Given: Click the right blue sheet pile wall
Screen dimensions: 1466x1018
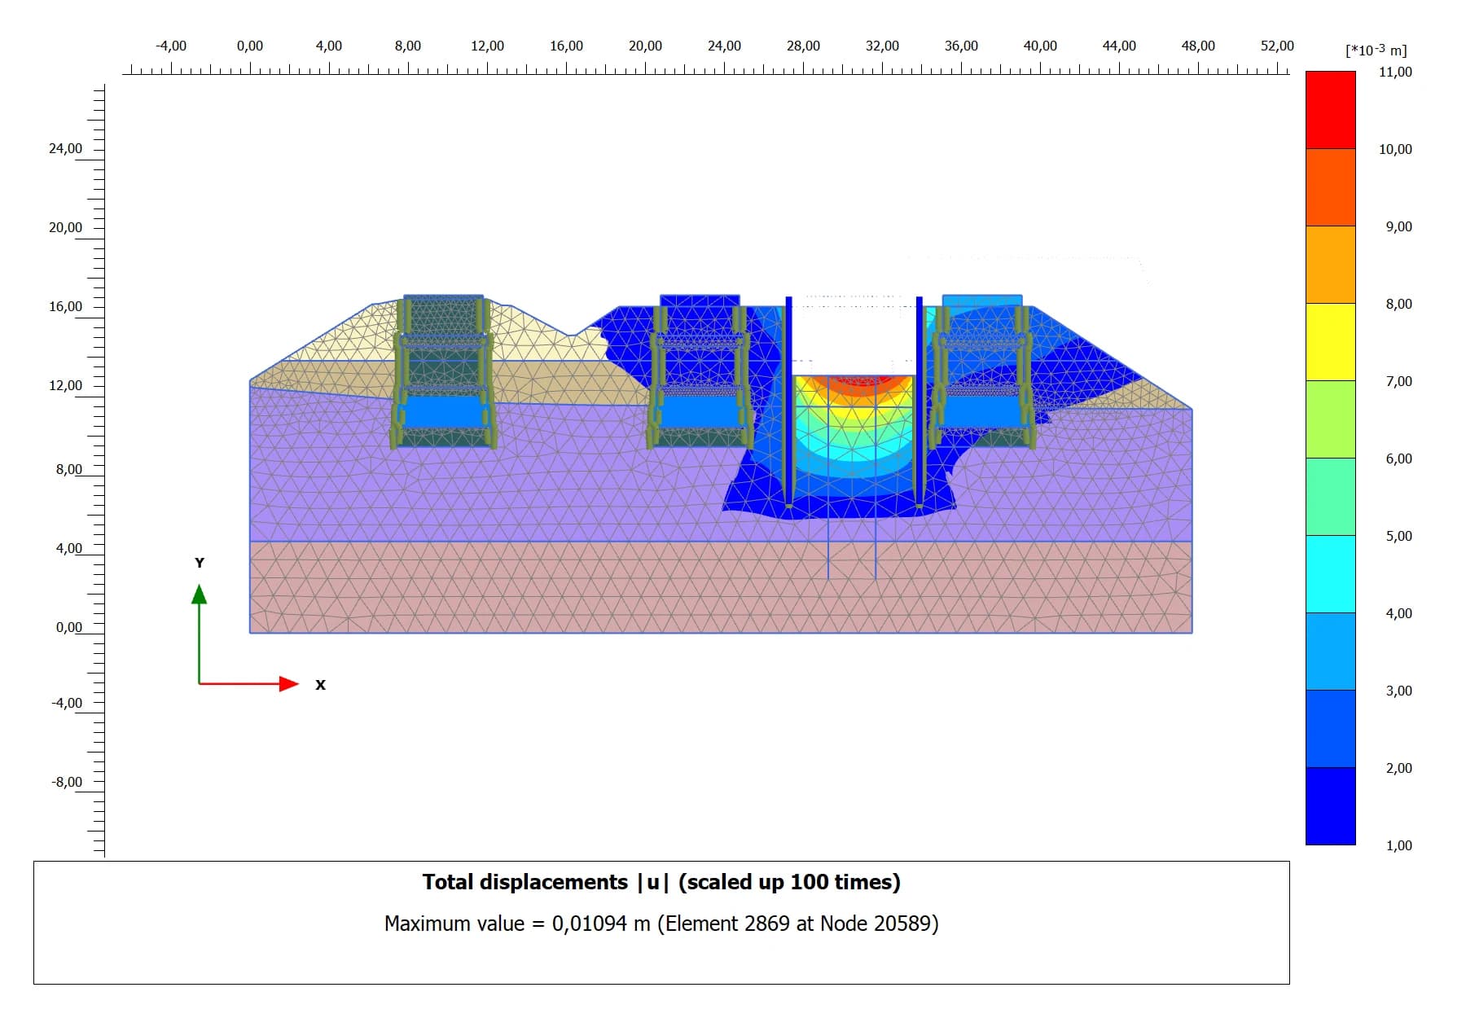Looking at the screenshot, I should pos(920,399).
